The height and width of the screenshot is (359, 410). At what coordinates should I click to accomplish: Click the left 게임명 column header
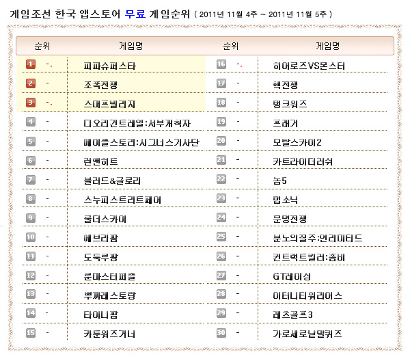(131, 46)
